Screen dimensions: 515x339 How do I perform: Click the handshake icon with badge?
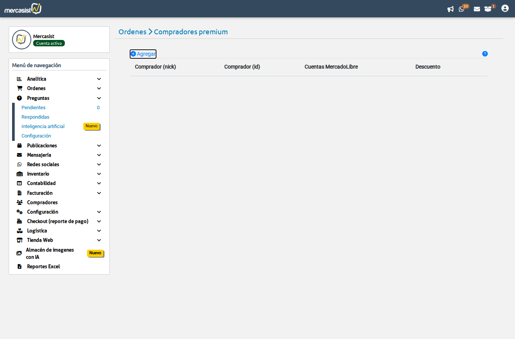pos(488,9)
